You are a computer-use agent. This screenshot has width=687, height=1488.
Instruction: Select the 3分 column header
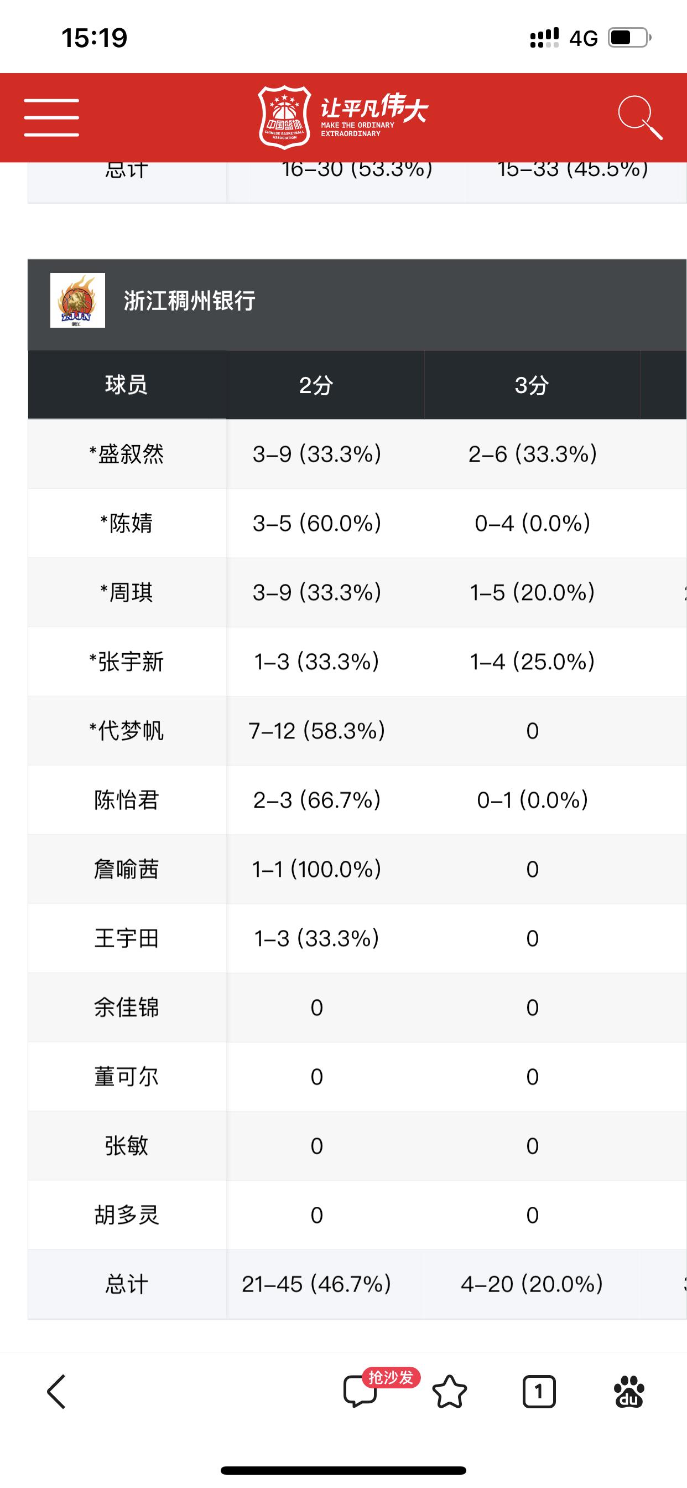532,385
